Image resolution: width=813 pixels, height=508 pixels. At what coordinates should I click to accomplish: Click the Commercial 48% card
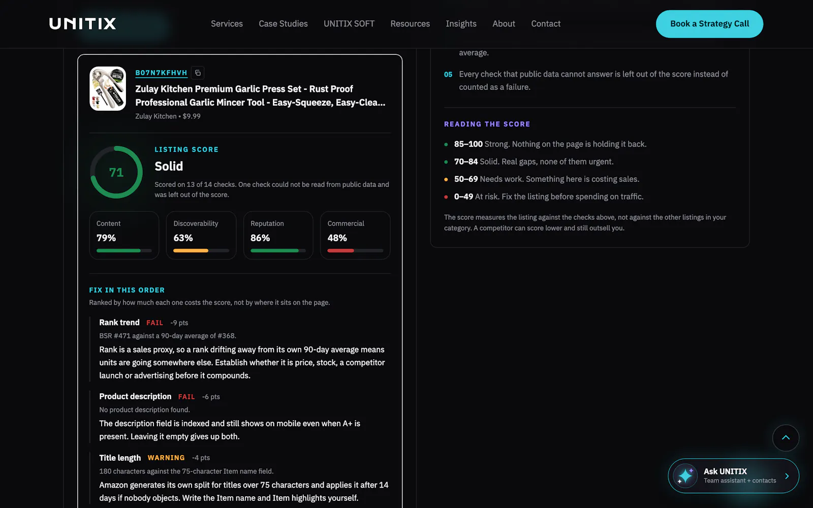tap(355, 236)
